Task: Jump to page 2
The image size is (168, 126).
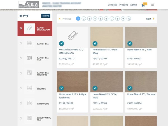Action: 84,19
